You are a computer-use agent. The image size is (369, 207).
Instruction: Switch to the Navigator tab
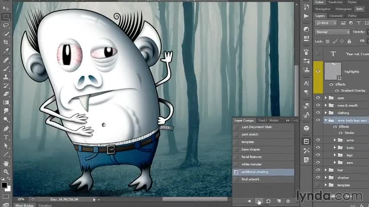[323, 9]
